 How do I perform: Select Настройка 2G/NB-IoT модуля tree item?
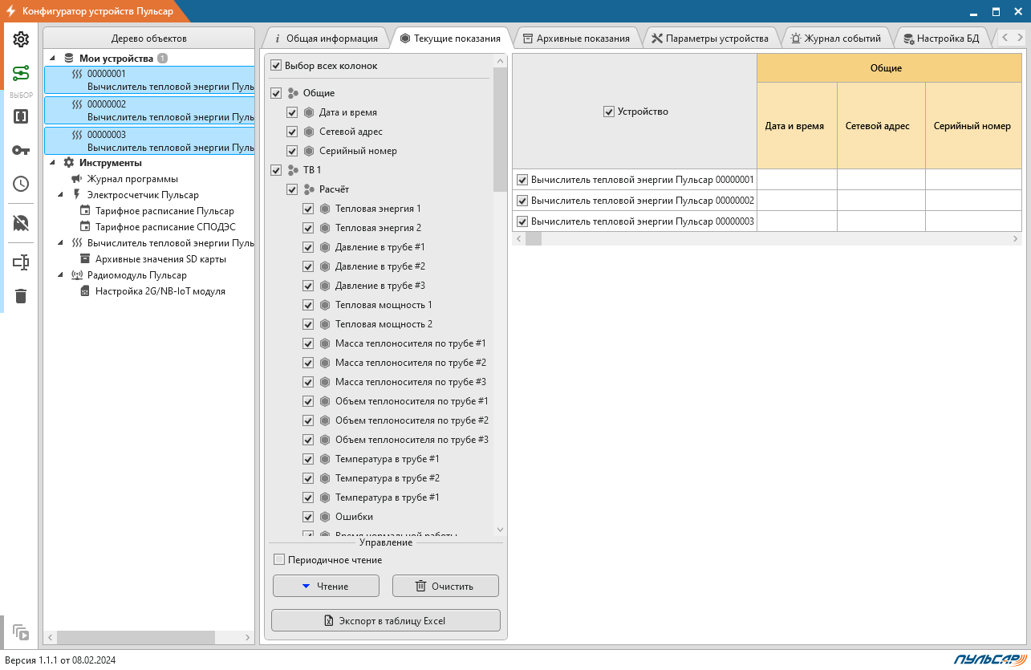[160, 291]
